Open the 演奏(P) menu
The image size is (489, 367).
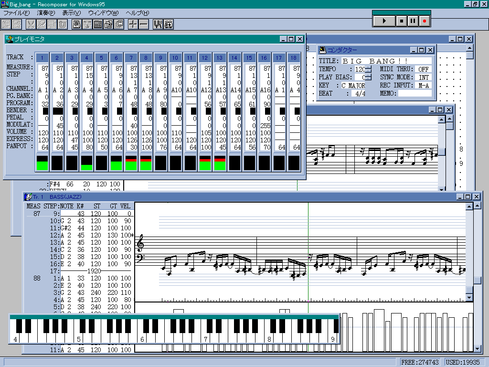point(45,13)
